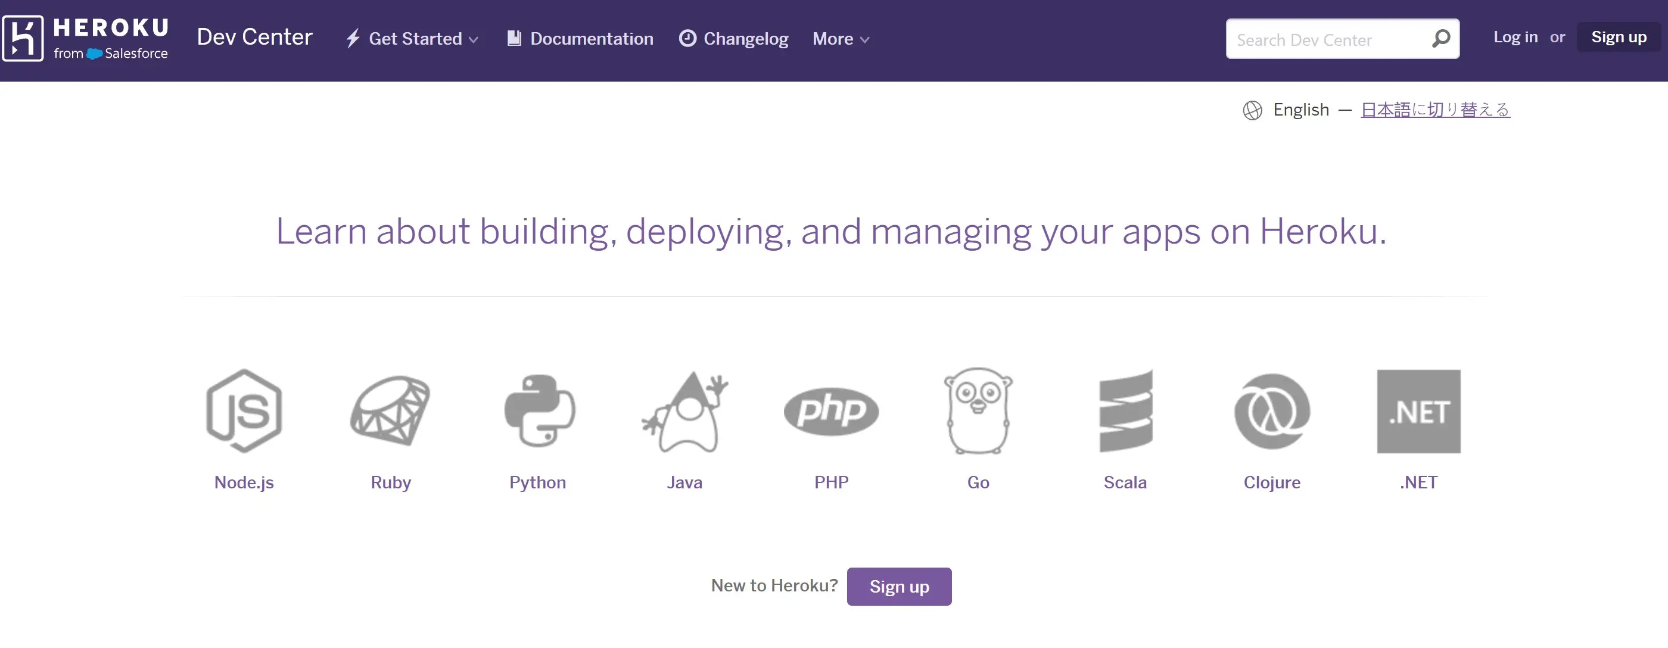Click the PHP text label
The width and height of the screenshot is (1668, 648).
(832, 482)
